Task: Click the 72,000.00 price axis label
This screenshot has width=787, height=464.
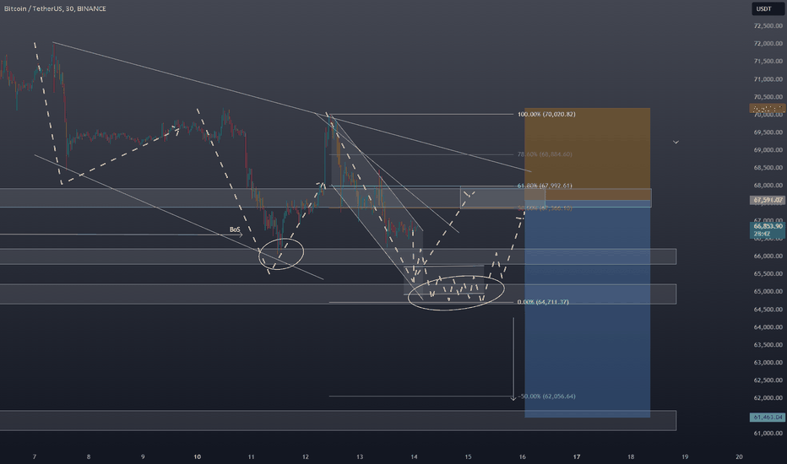Action: [768, 44]
